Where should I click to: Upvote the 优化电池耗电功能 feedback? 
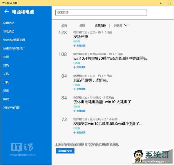79,111
